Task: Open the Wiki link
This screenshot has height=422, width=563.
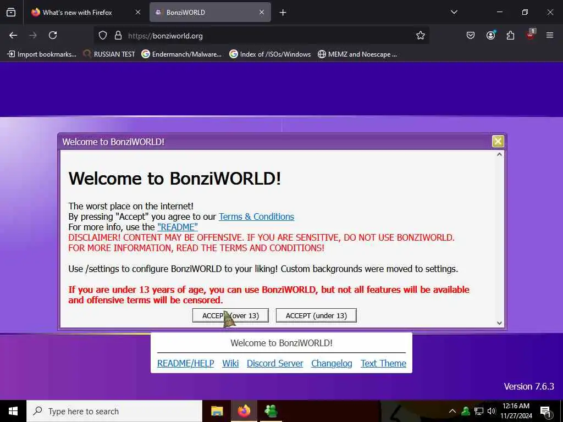Action: pos(230,363)
